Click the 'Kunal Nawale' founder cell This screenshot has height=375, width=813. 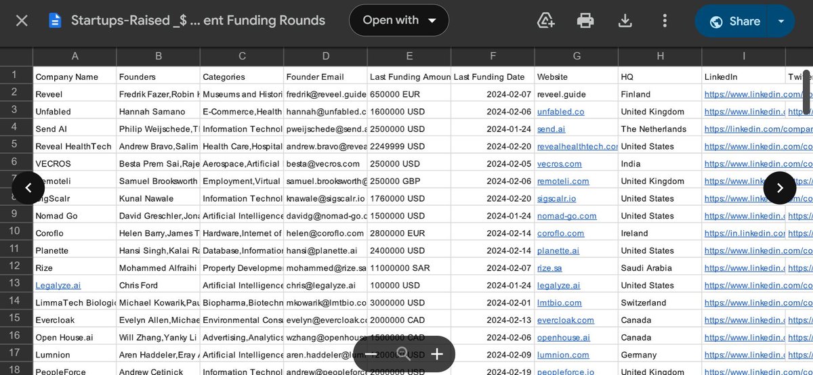click(x=159, y=198)
